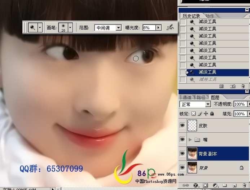Select the greyed-out italic 减淡工具 state
The image size is (250, 190).
point(218,79)
